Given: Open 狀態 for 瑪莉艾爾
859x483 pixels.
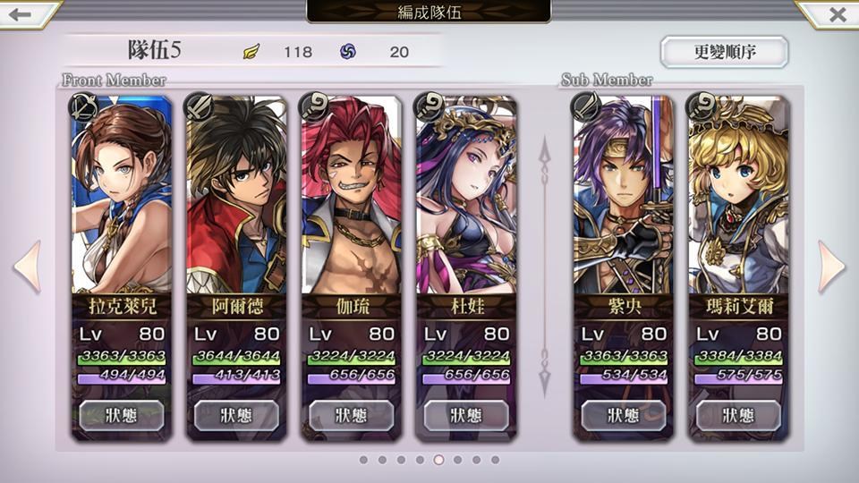Looking at the screenshot, I should pos(738,415).
